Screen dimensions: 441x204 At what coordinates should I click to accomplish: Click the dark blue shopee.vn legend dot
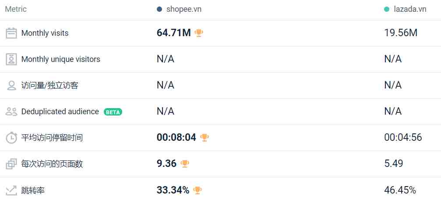point(159,9)
